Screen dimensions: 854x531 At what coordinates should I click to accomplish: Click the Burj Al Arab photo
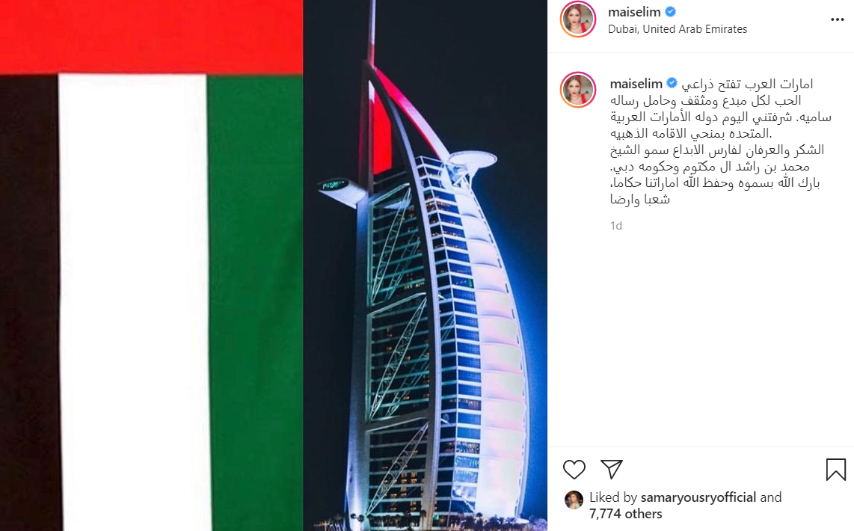[426, 265]
